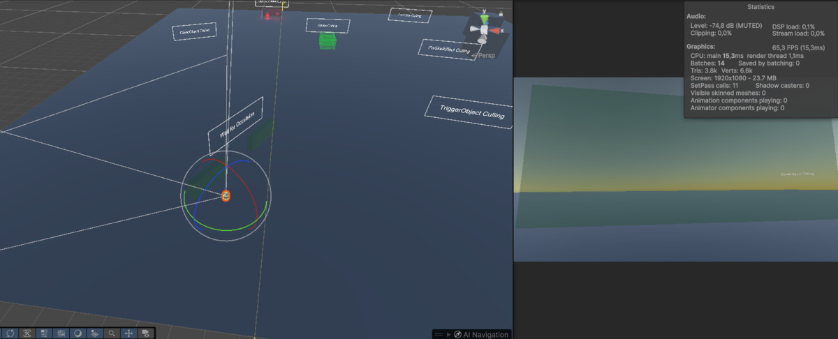
Task: Click the 'Clipping: 0,0%' value
Action: pos(711,33)
